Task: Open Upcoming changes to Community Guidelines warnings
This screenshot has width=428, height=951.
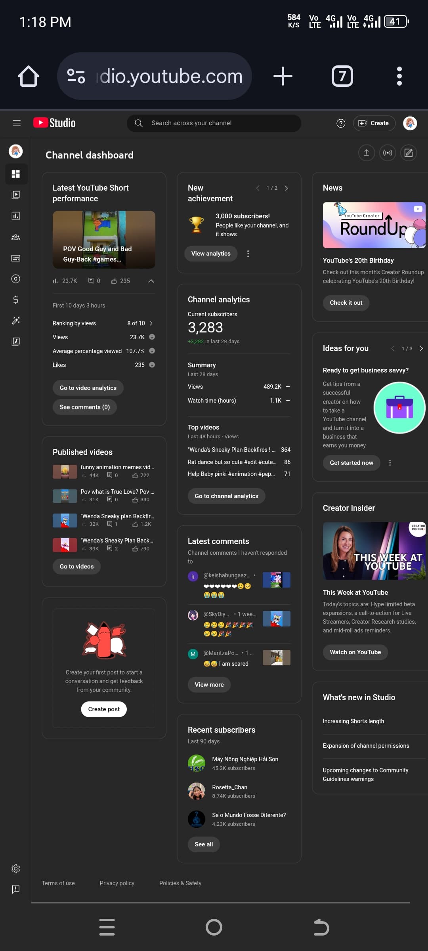Action: pyautogui.click(x=365, y=775)
